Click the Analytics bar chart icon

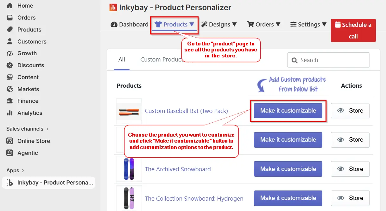[10, 113]
